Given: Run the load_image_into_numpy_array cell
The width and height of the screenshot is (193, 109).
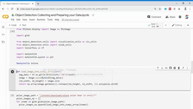Looking at the screenshot, I should pos(12,71).
